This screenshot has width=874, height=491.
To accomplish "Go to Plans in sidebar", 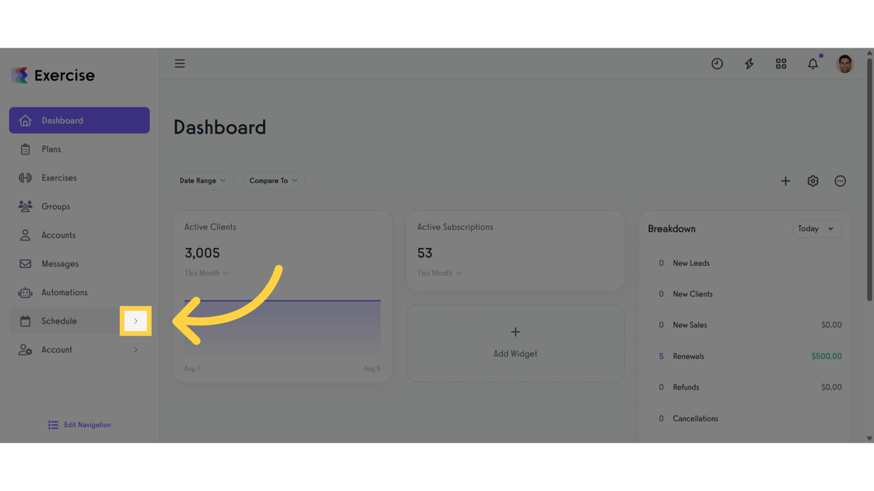I will coord(51,149).
